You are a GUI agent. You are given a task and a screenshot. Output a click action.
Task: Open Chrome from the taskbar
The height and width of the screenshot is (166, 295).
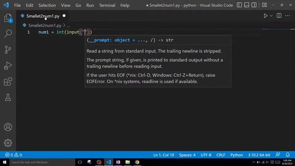pos(137,162)
